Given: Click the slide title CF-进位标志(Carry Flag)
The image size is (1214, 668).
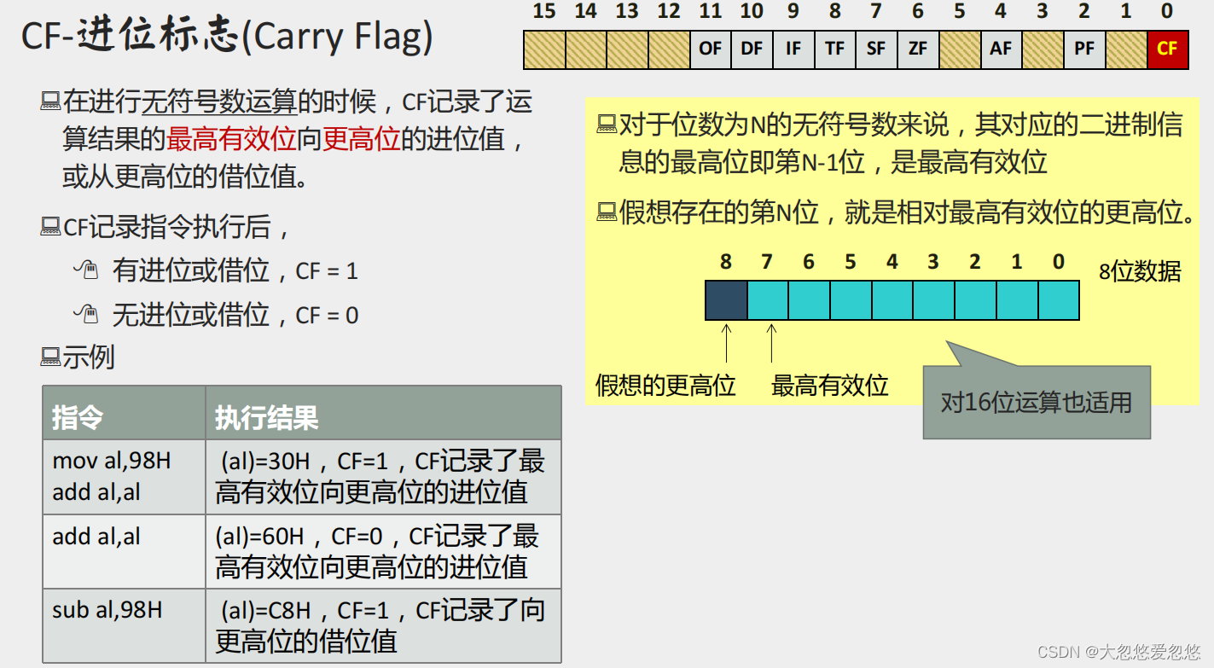Looking at the screenshot, I should pyautogui.click(x=227, y=37).
